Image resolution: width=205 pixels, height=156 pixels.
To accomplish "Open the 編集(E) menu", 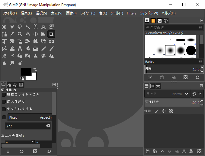I will pos(26,13).
